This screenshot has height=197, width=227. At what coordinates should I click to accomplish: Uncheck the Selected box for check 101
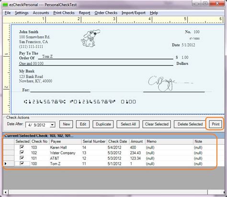pos(22,158)
